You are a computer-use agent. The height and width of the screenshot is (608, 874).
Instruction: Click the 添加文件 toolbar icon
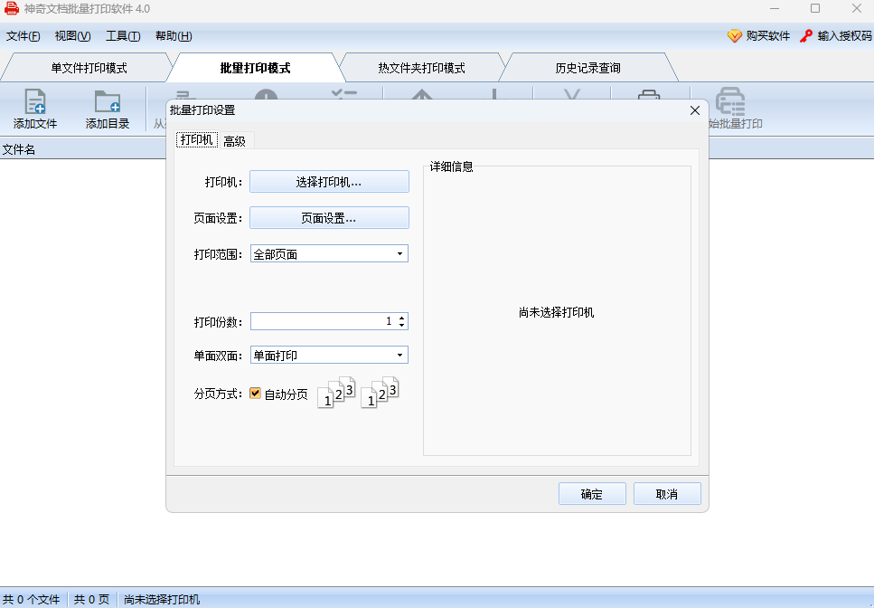(x=35, y=101)
